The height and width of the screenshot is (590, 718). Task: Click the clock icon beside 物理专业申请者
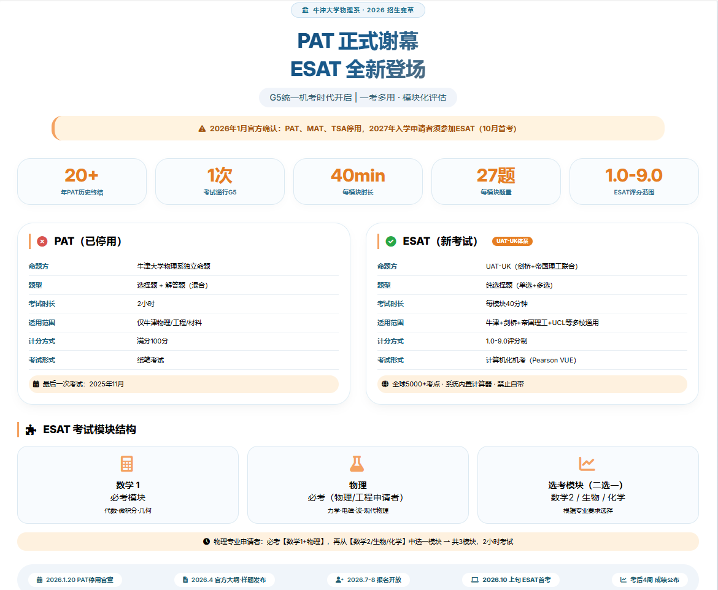[206, 542]
